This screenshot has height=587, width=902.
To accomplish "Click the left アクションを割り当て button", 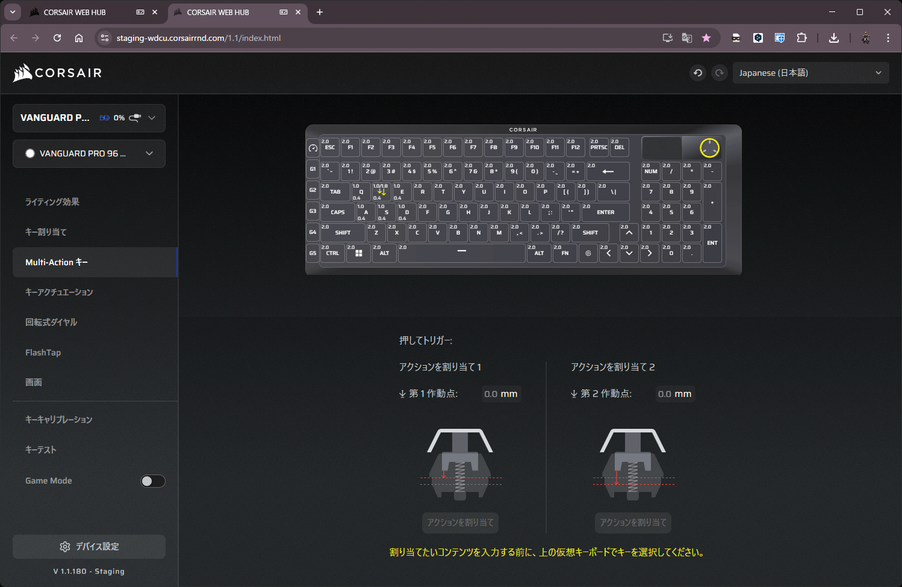I will (460, 523).
